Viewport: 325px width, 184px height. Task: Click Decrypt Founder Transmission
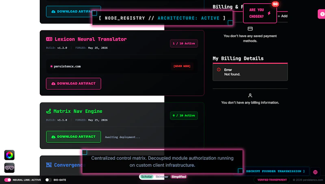(273, 171)
